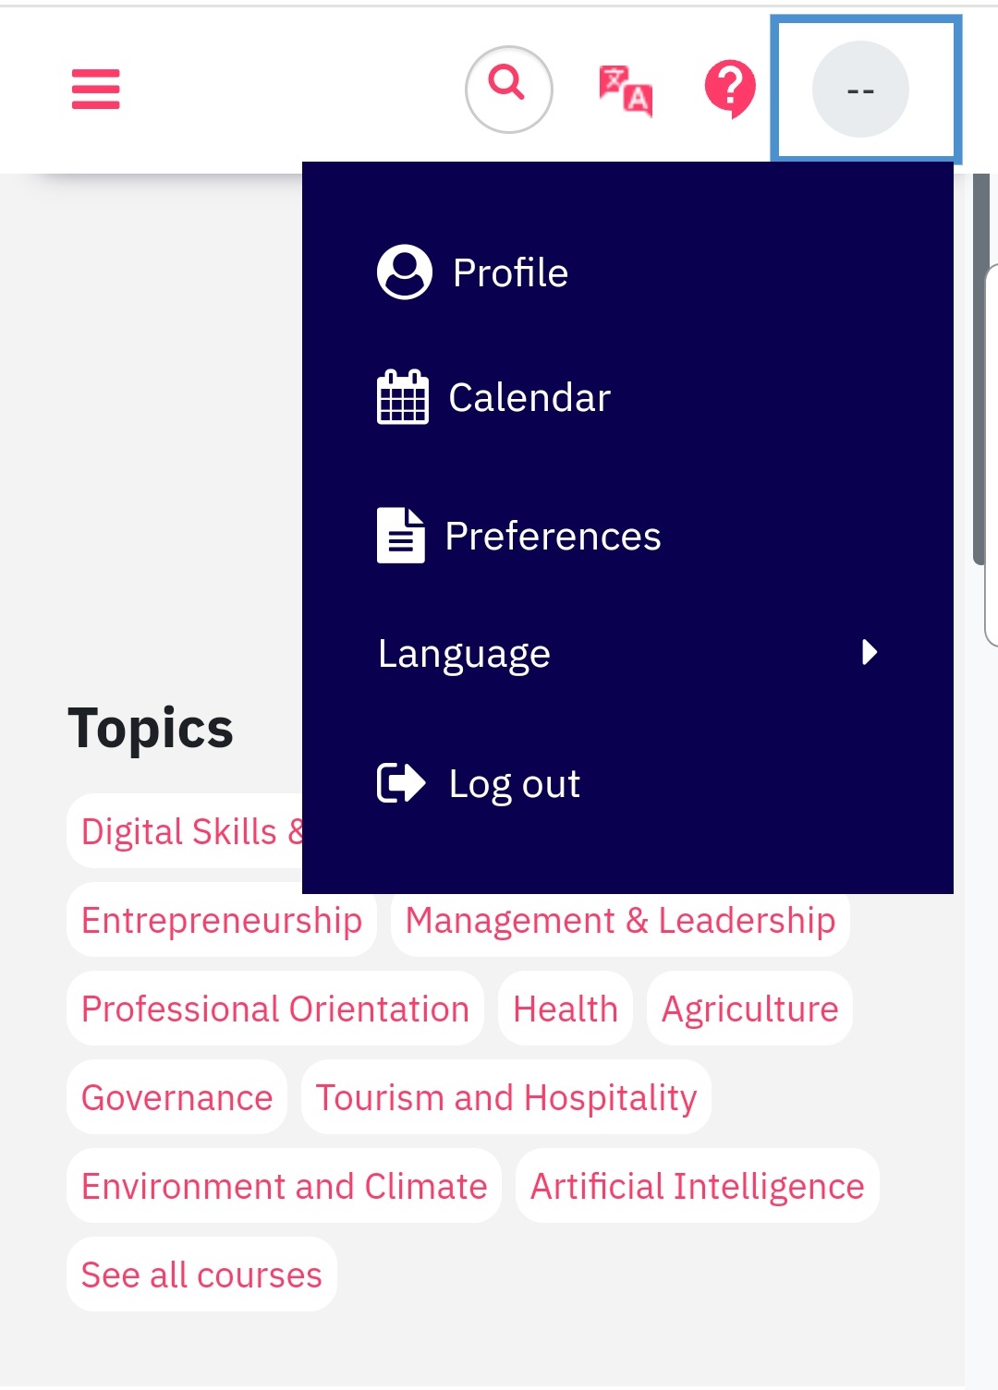This screenshot has width=998, height=1390.
Task: Open the hamburger navigation menu
Action: tap(96, 90)
